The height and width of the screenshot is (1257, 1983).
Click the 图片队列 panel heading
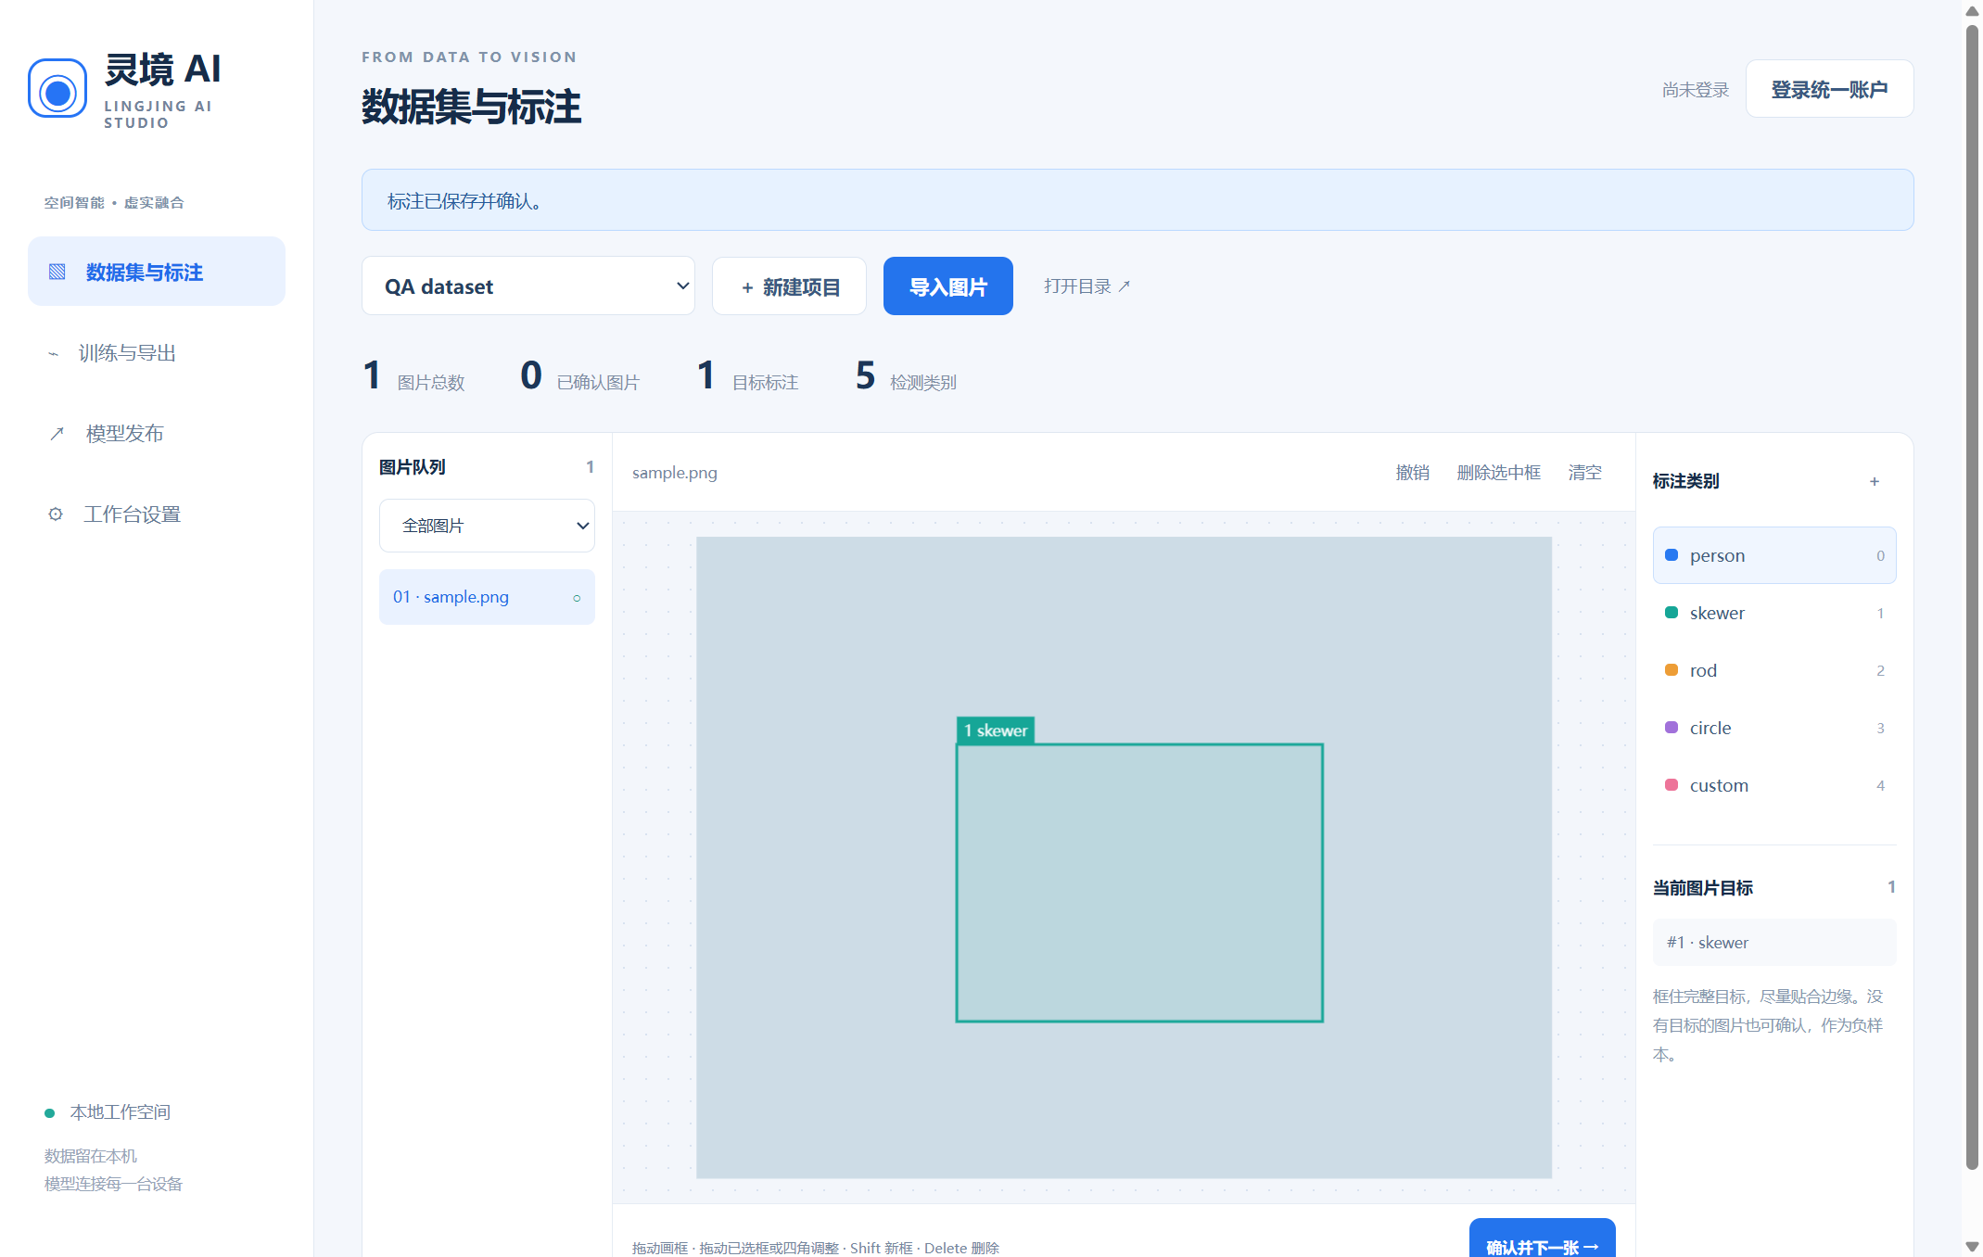[413, 467]
